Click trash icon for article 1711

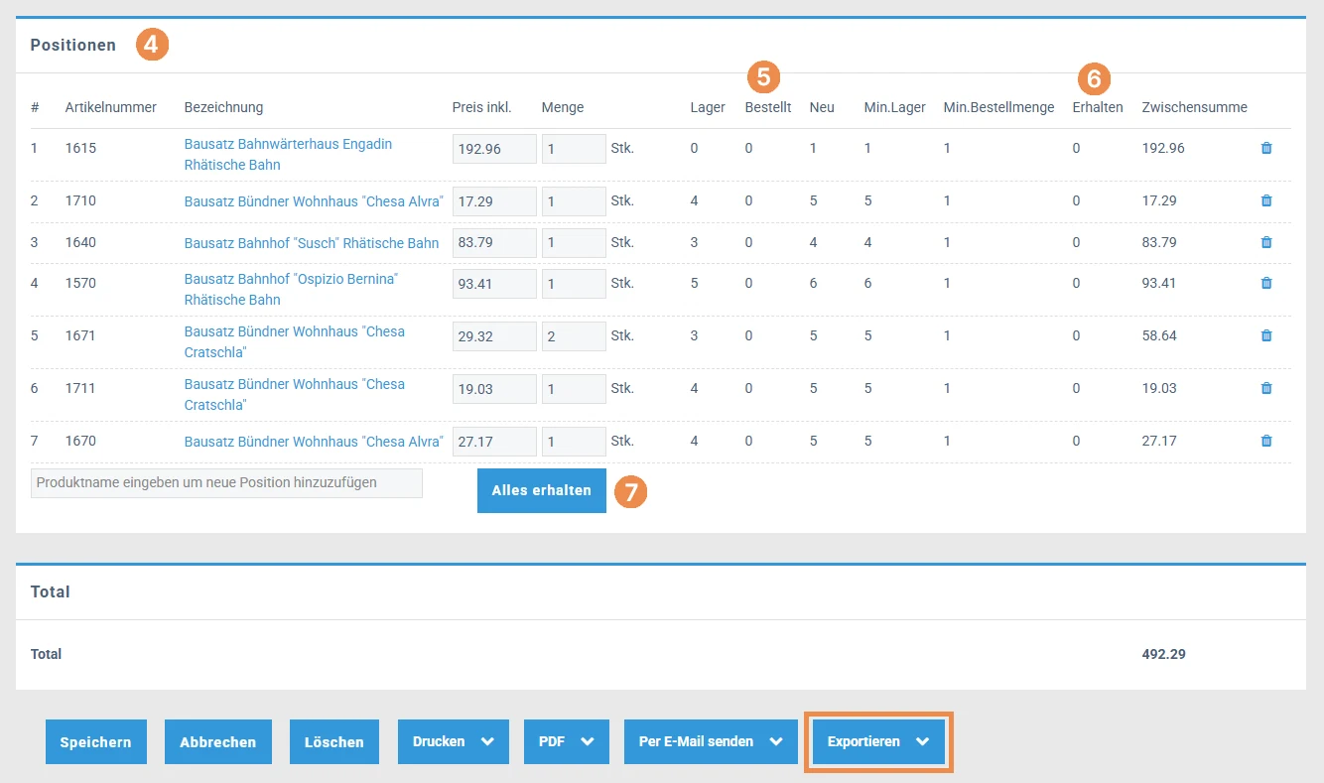pyautogui.click(x=1265, y=388)
